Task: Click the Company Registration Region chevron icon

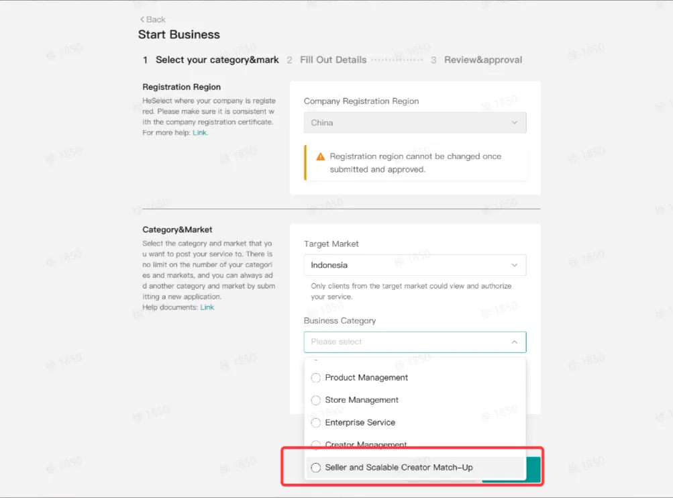Action: [514, 122]
